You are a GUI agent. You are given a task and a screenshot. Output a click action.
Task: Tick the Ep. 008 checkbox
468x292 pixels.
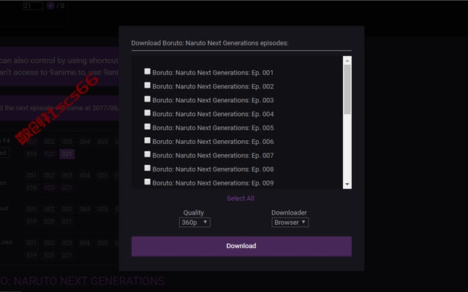147,168
